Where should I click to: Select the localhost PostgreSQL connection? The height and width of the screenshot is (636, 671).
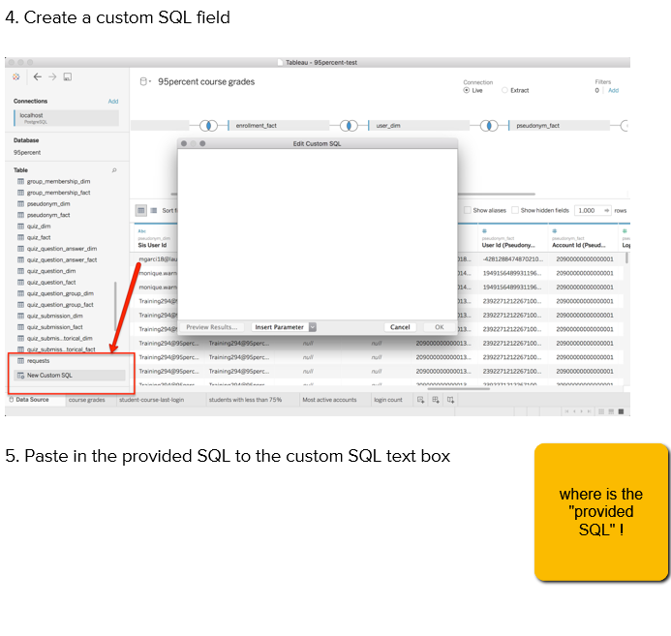(67, 118)
